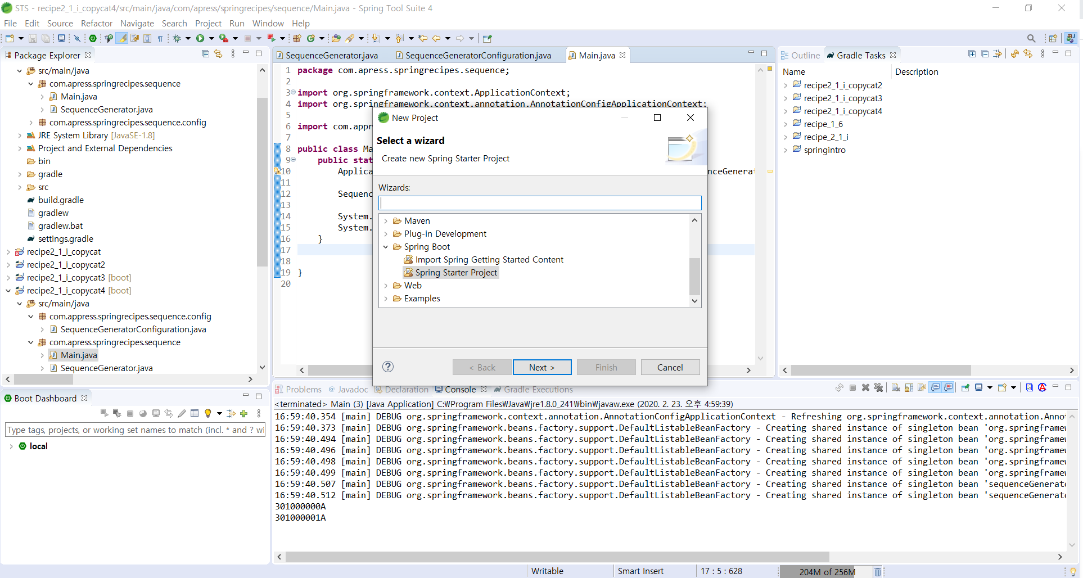1083x578 pixels.
Task: Click the Open Perspective icon at top right
Action: click(1053, 38)
